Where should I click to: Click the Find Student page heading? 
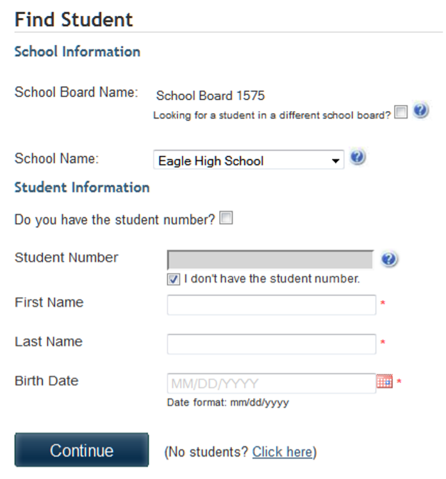click(74, 19)
